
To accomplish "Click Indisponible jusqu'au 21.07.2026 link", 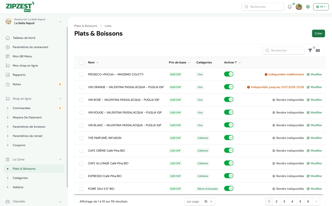I will pyautogui.click(x=275, y=87).
